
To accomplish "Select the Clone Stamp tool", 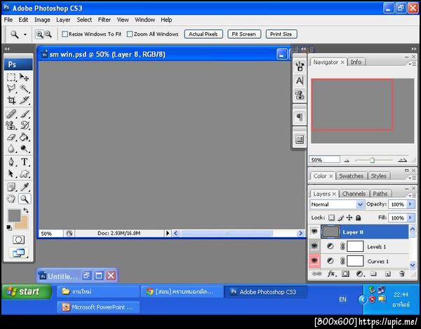I will point(11,126).
